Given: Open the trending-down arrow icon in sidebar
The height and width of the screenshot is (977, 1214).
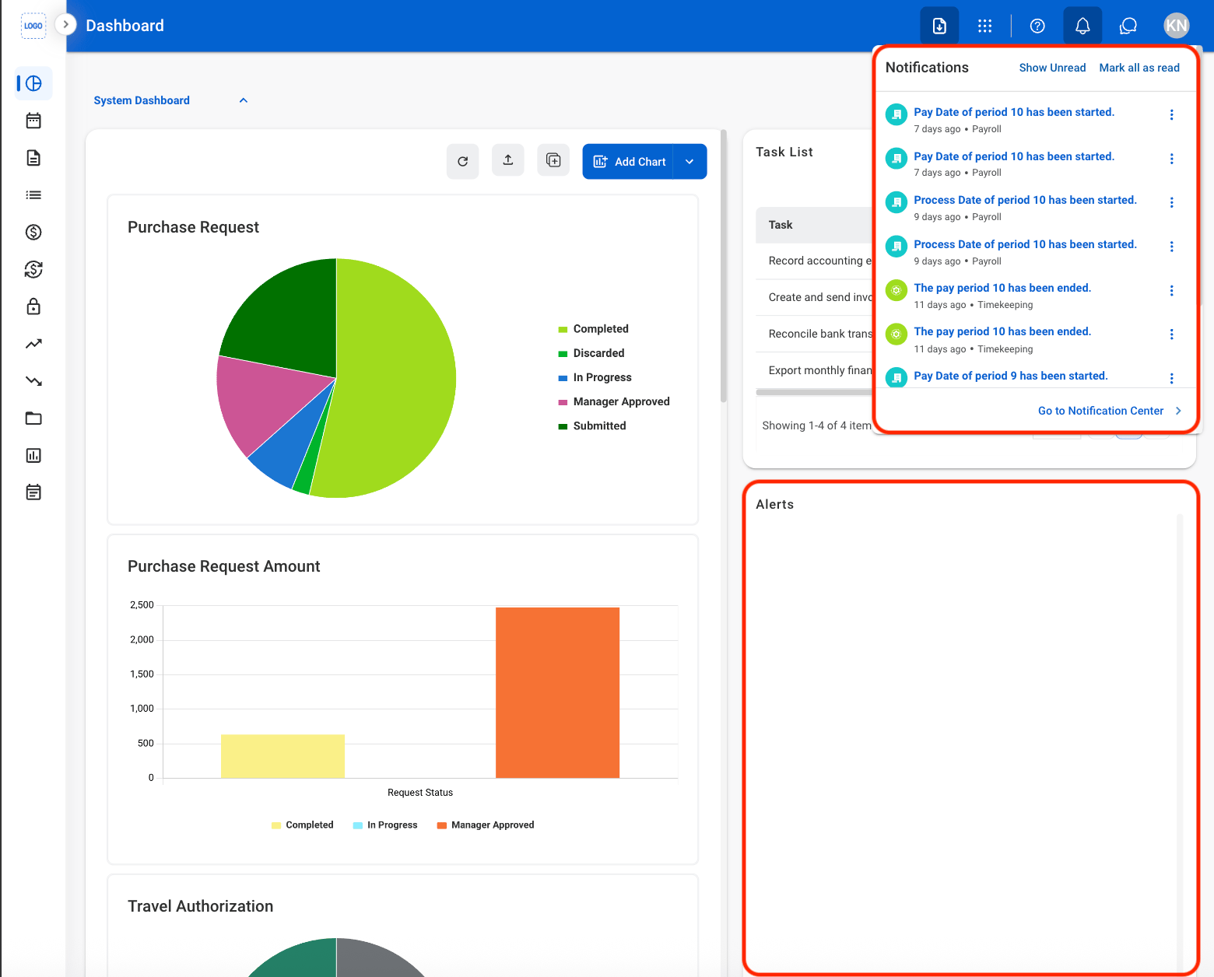Looking at the screenshot, I should coord(33,381).
